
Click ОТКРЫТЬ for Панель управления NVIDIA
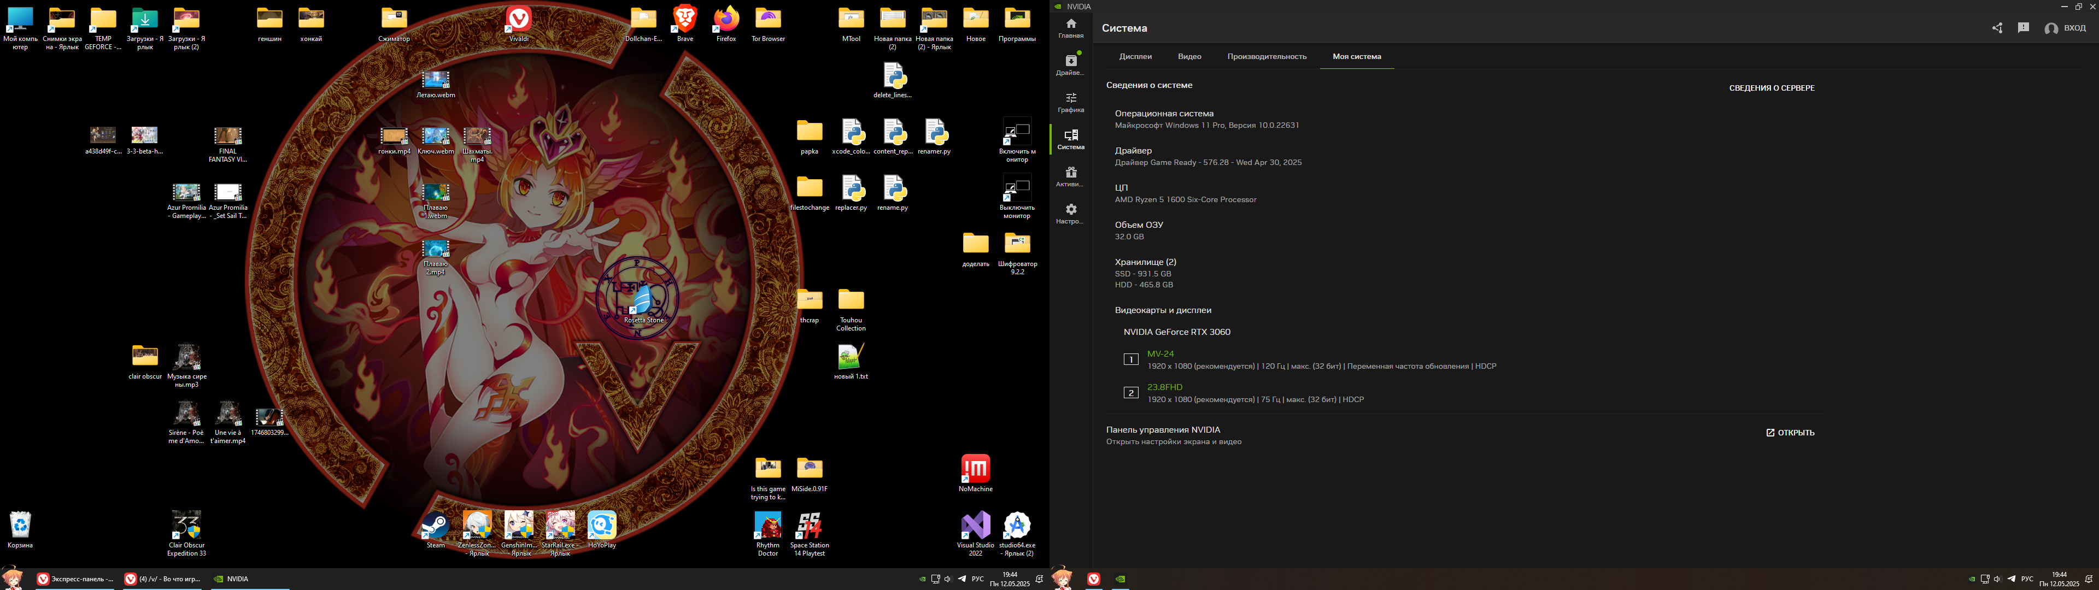point(1790,433)
